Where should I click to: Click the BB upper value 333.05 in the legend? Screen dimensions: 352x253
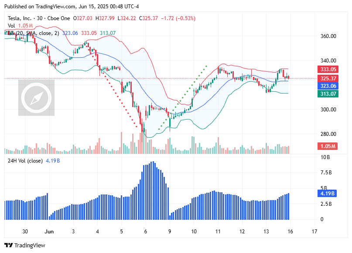[89, 33]
